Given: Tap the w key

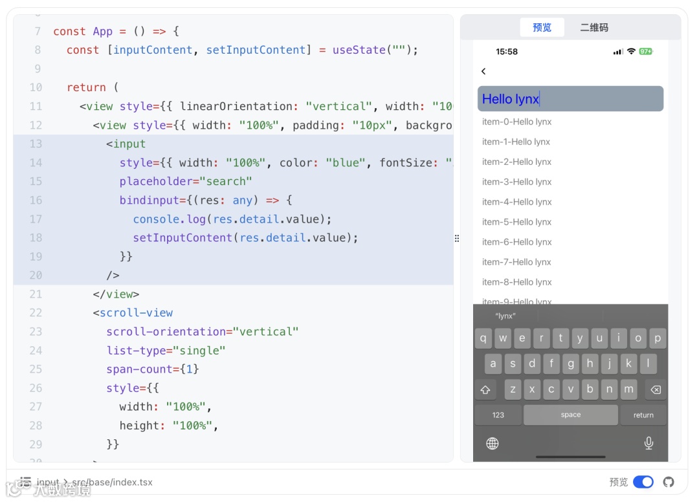Looking at the screenshot, I should click(503, 338).
